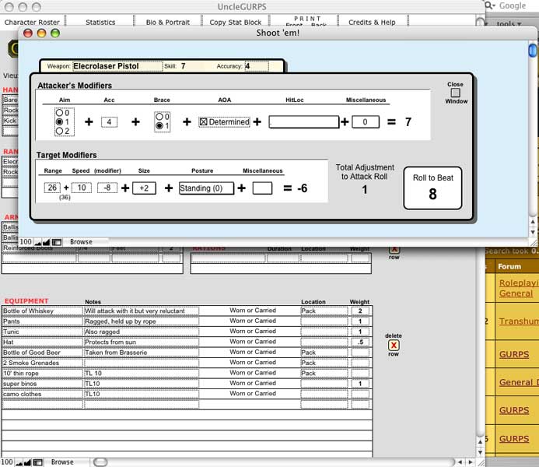Click 10' thin rope equipment name

click(x=42, y=373)
